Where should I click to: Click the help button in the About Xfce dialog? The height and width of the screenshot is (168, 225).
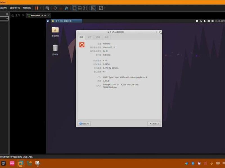(x=84, y=123)
